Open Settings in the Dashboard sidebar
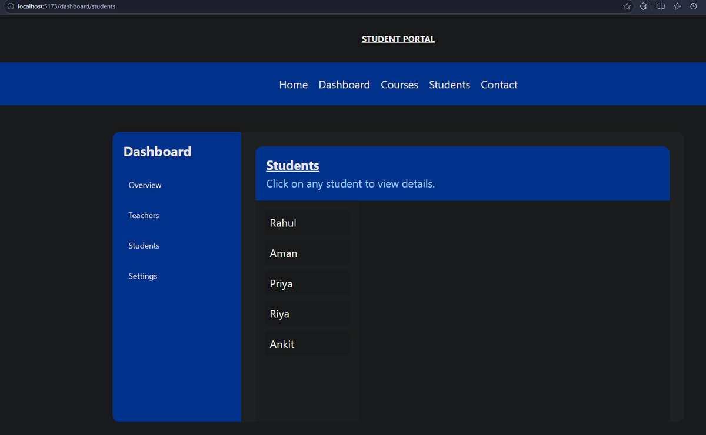This screenshot has width=706, height=435. coord(143,276)
